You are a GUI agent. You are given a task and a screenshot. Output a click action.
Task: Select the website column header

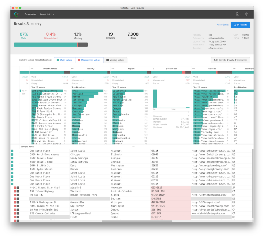[x=212, y=69]
